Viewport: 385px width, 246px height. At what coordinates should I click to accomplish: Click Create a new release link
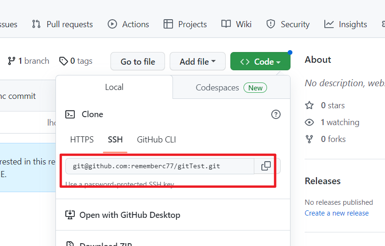337,213
